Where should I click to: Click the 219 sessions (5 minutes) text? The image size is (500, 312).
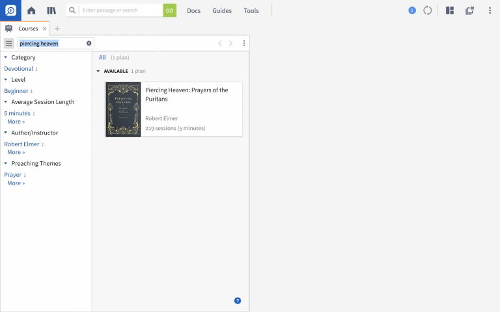175,128
